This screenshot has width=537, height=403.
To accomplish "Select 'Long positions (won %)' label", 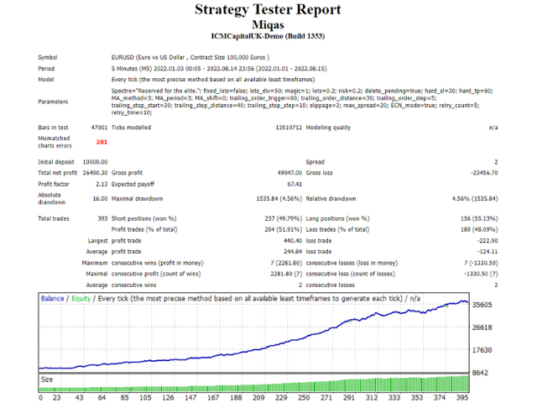I will coord(337,218).
